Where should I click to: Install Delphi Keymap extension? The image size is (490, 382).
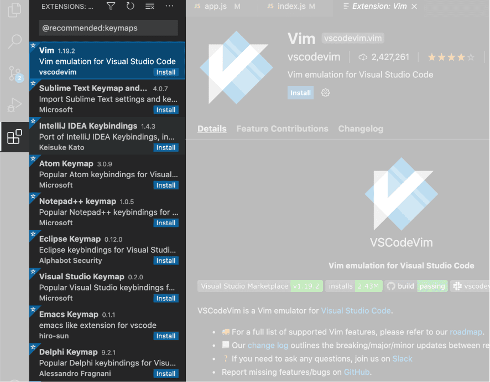166,374
